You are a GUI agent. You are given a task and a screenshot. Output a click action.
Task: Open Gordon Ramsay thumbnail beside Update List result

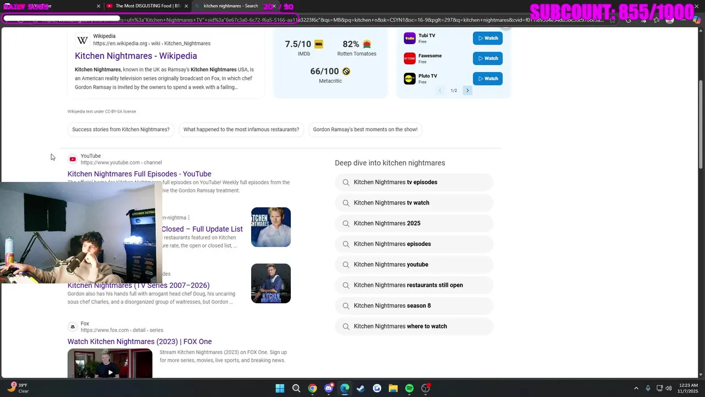(x=271, y=227)
